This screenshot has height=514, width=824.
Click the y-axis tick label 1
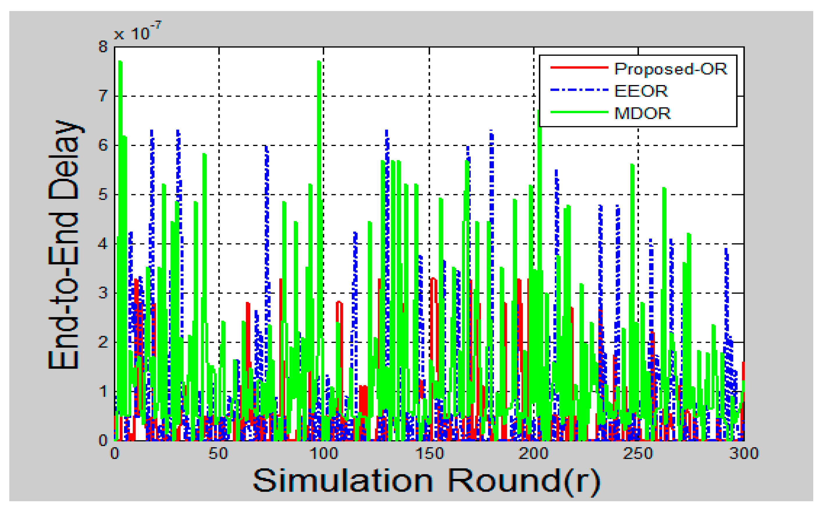click(103, 392)
